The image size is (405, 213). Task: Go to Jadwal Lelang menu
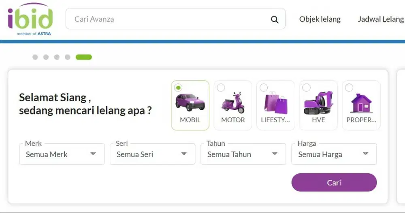pyautogui.click(x=381, y=19)
